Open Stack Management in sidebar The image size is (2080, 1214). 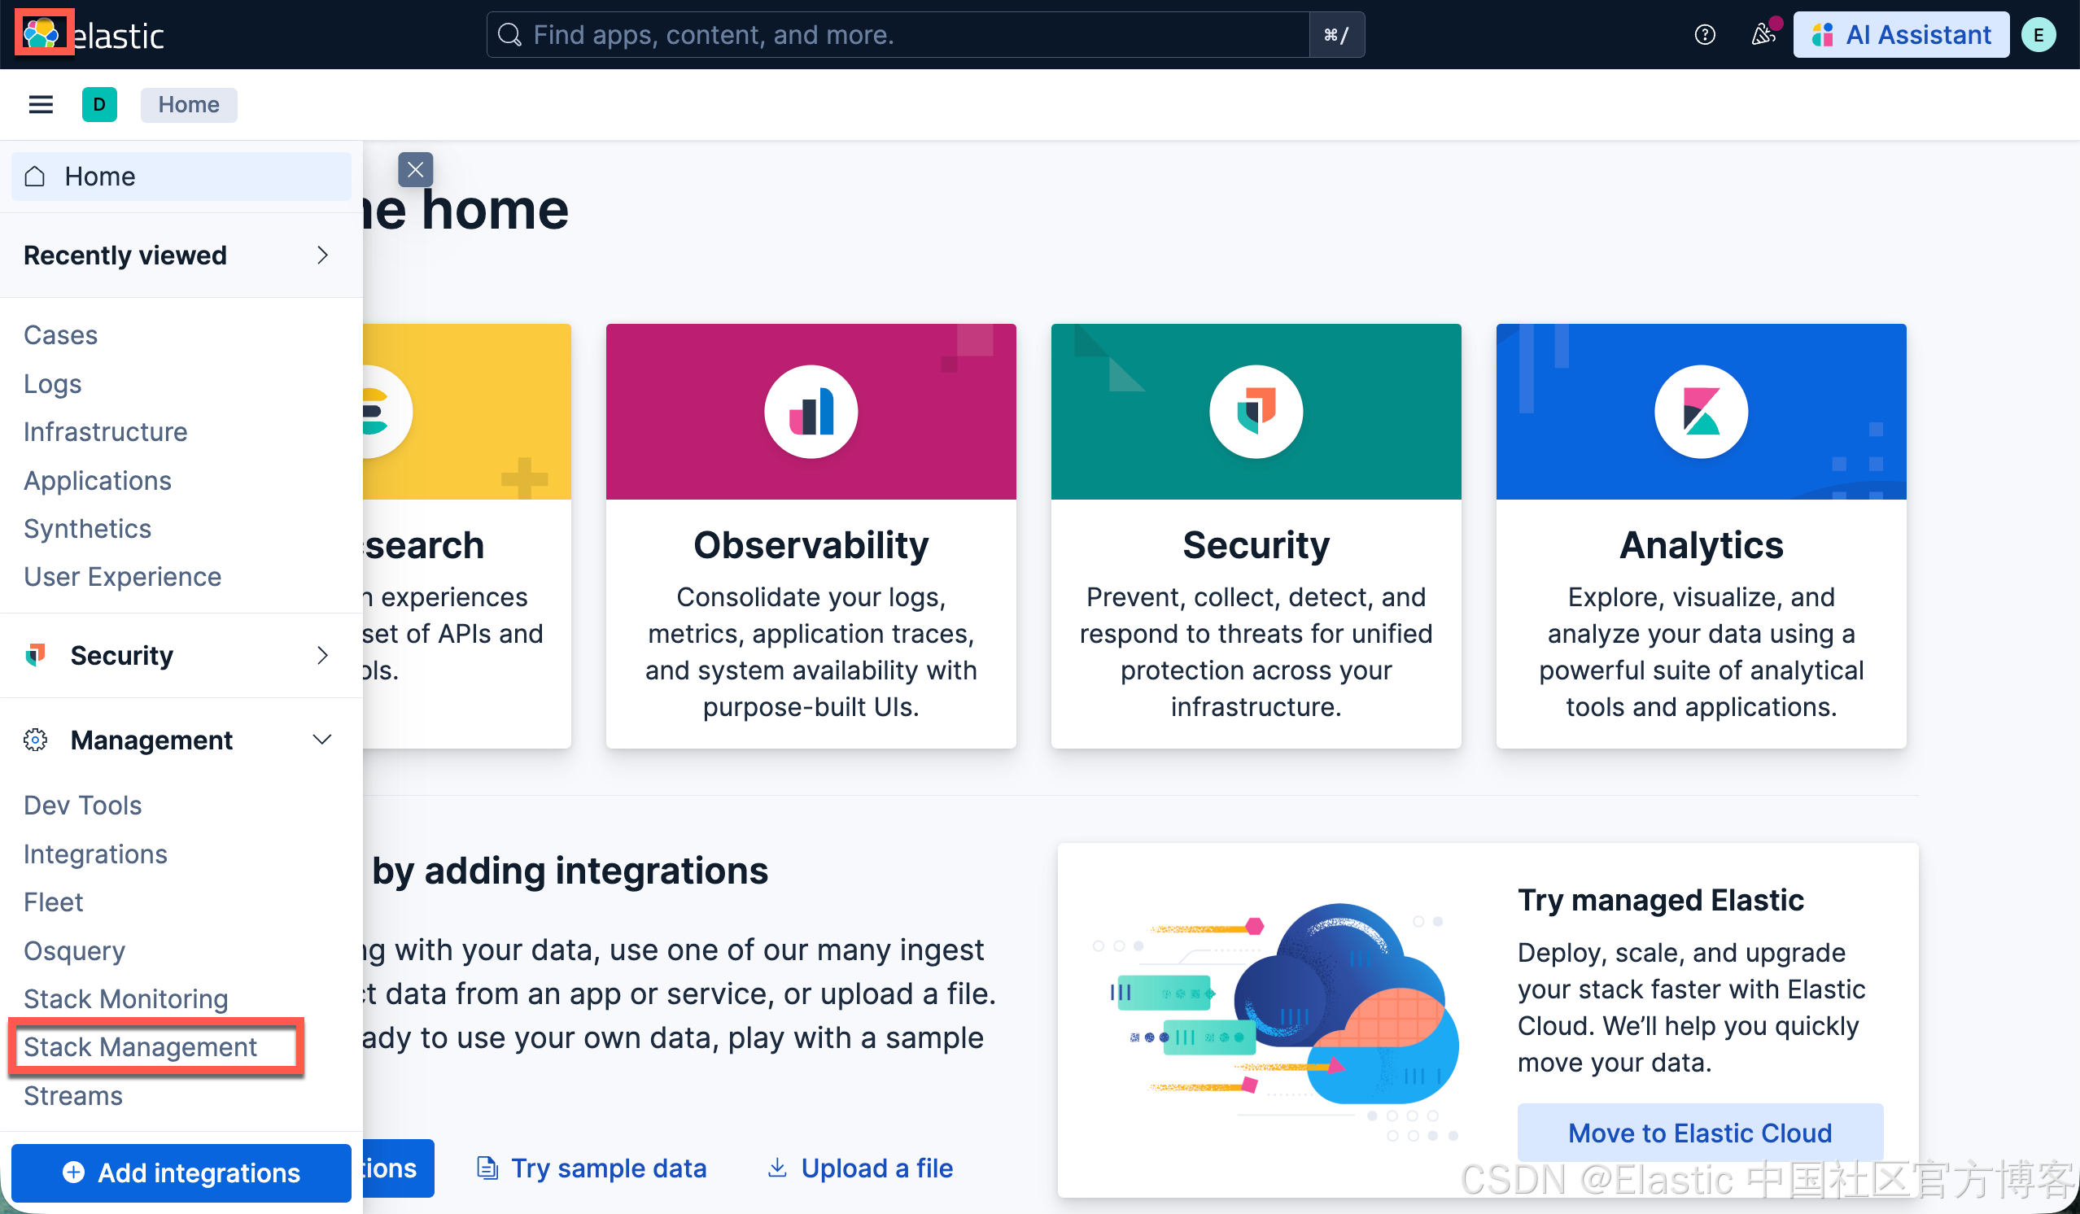tap(140, 1046)
